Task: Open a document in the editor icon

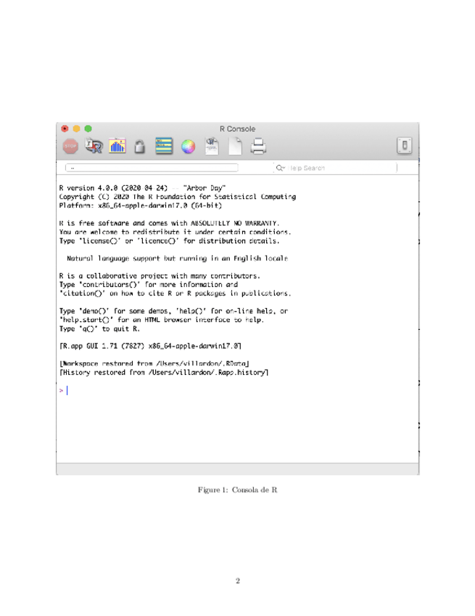Action: (212, 146)
